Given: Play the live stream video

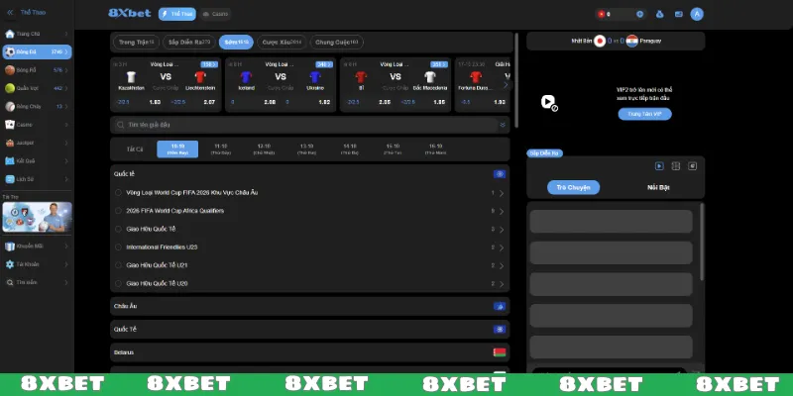Looking at the screenshot, I should pos(547,101).
